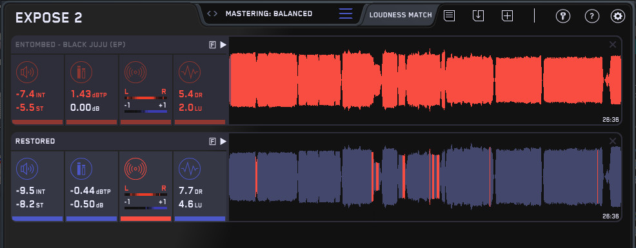Click Restored L/R balance meter bar

click(146, 194)
